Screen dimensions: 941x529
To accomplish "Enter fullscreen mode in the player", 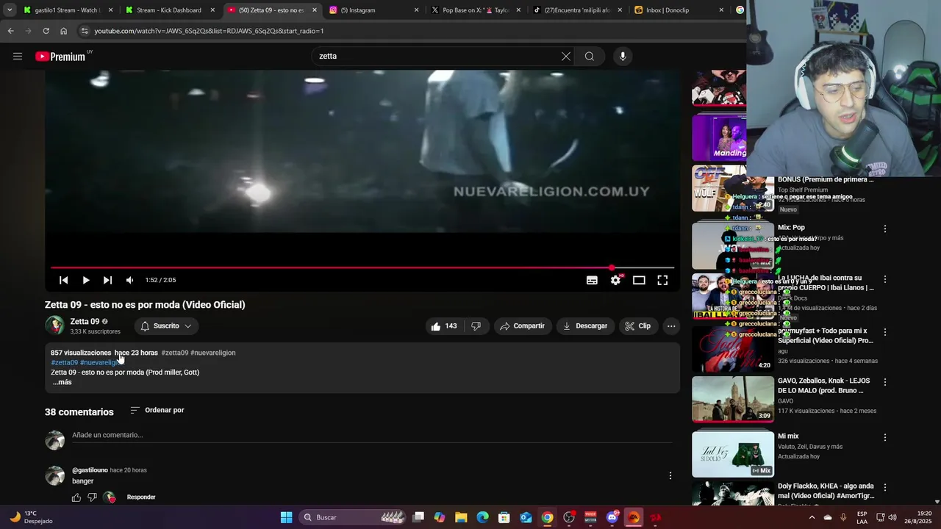I will coord(662,280).
